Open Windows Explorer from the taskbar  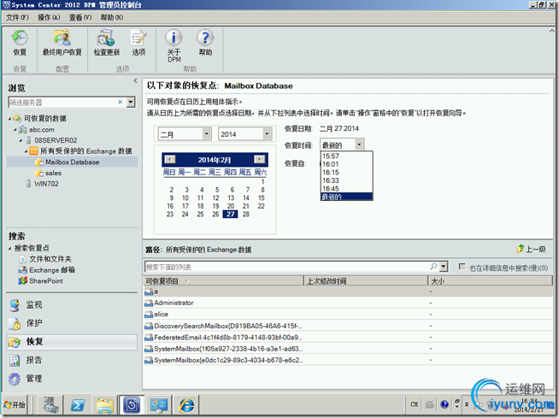[105, 405]
